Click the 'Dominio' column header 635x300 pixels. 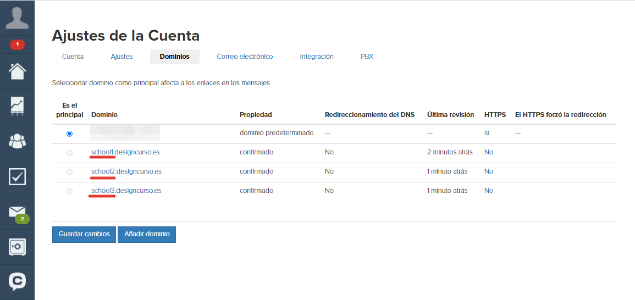tap(104, 115)
